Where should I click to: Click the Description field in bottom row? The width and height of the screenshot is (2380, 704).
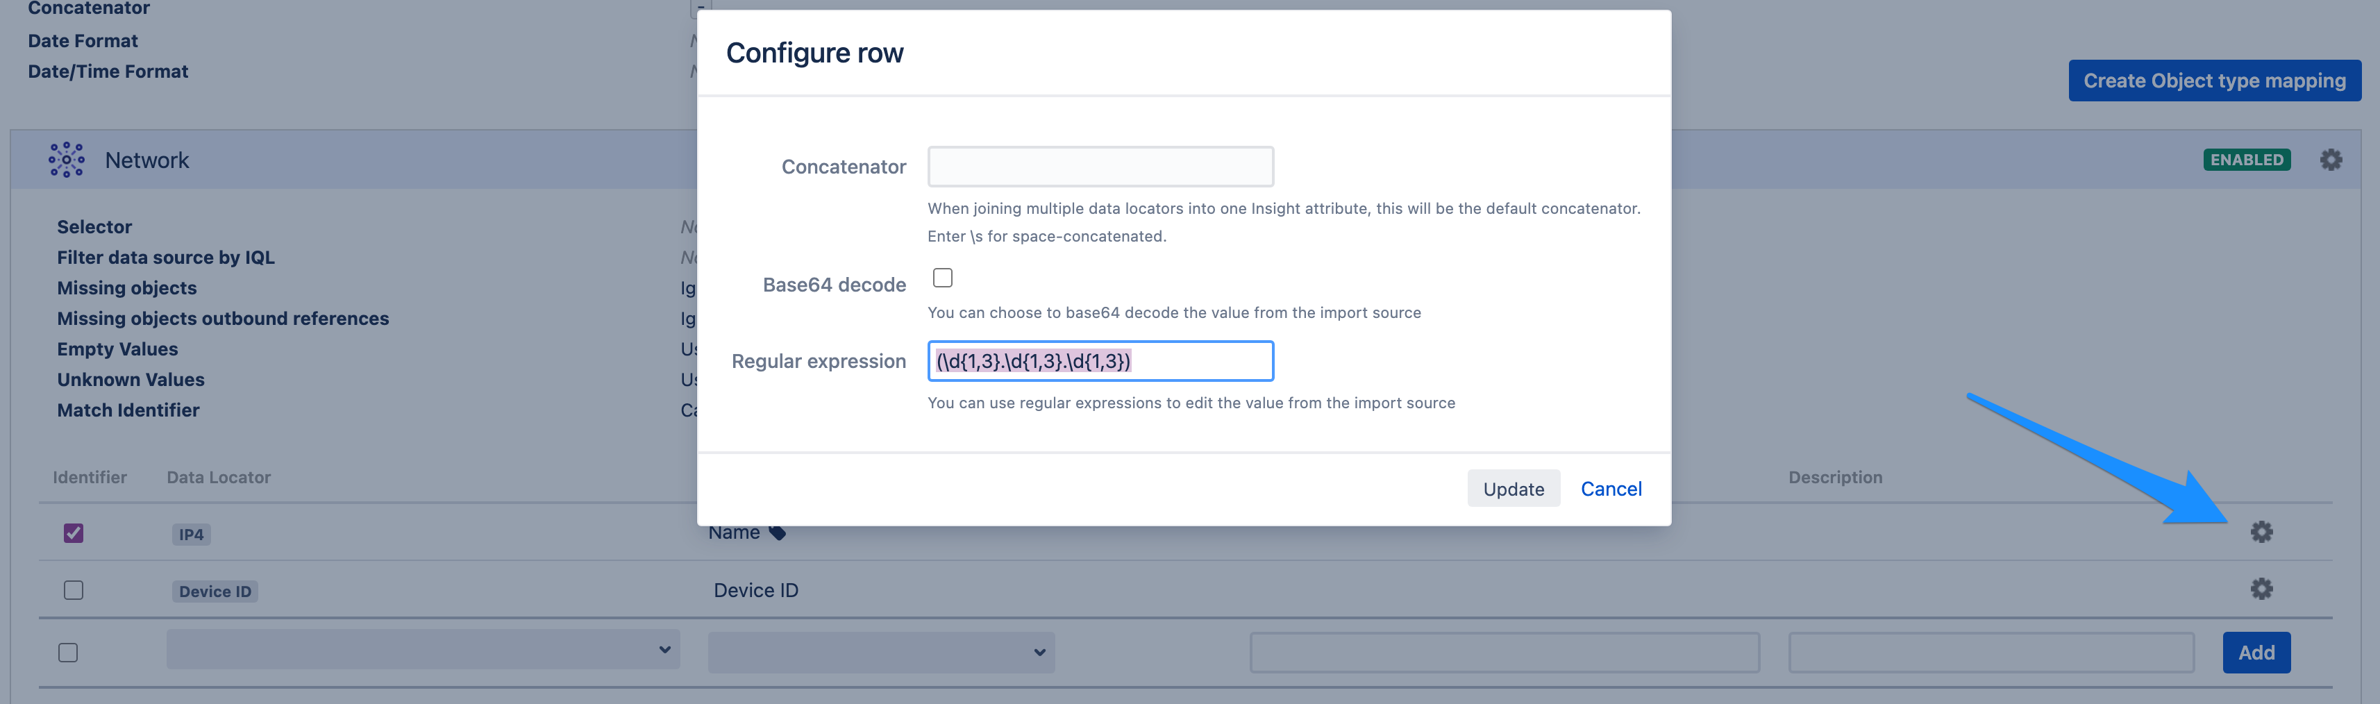point(1990,652)
